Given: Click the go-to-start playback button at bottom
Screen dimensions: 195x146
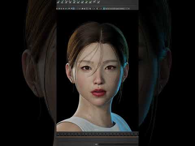Looking at the screenshot, I should tap(96, 144).
